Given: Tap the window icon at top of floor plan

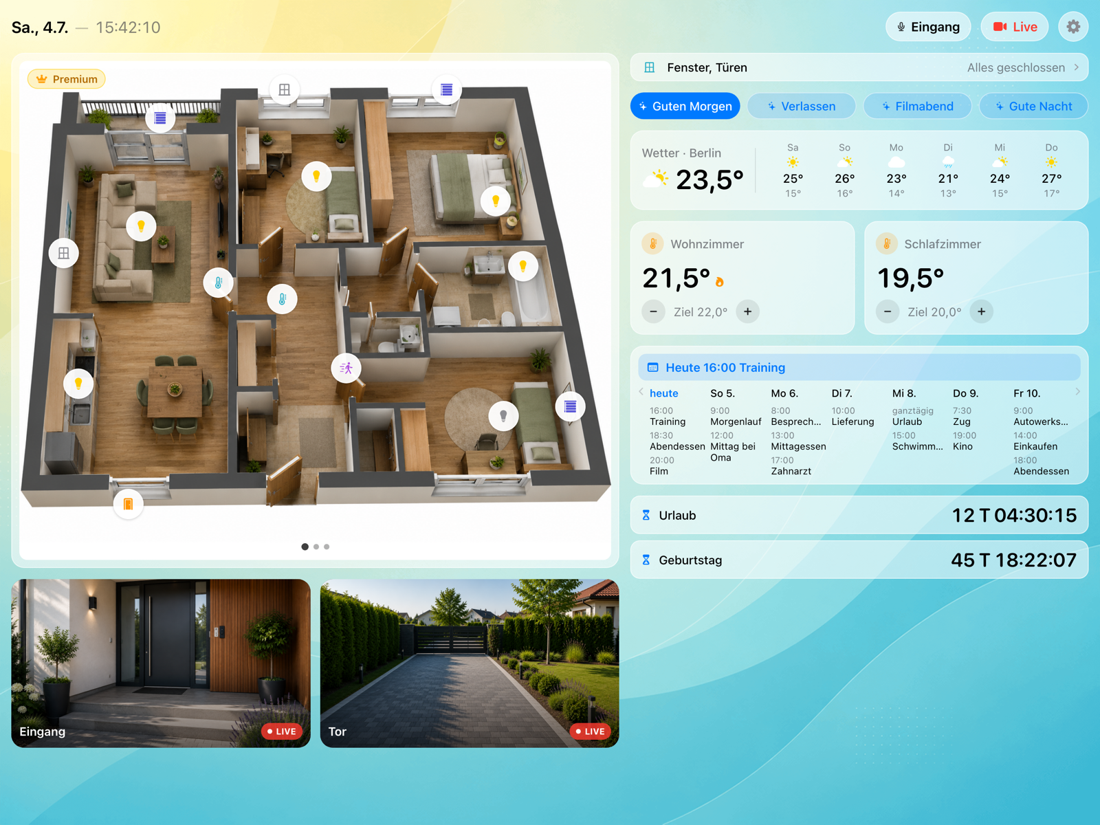Looking at the screenshot, I should (x=285, y=89).
